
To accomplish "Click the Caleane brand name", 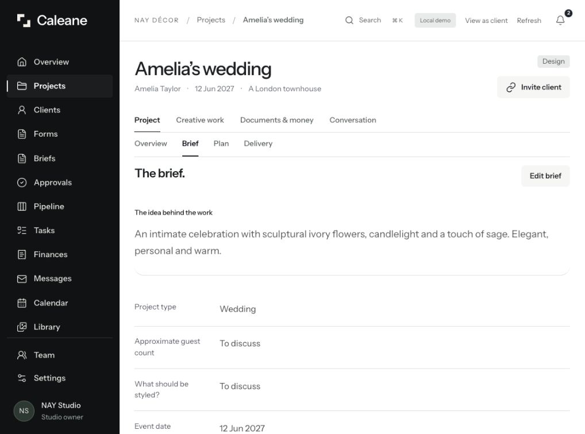I will 62,21.
